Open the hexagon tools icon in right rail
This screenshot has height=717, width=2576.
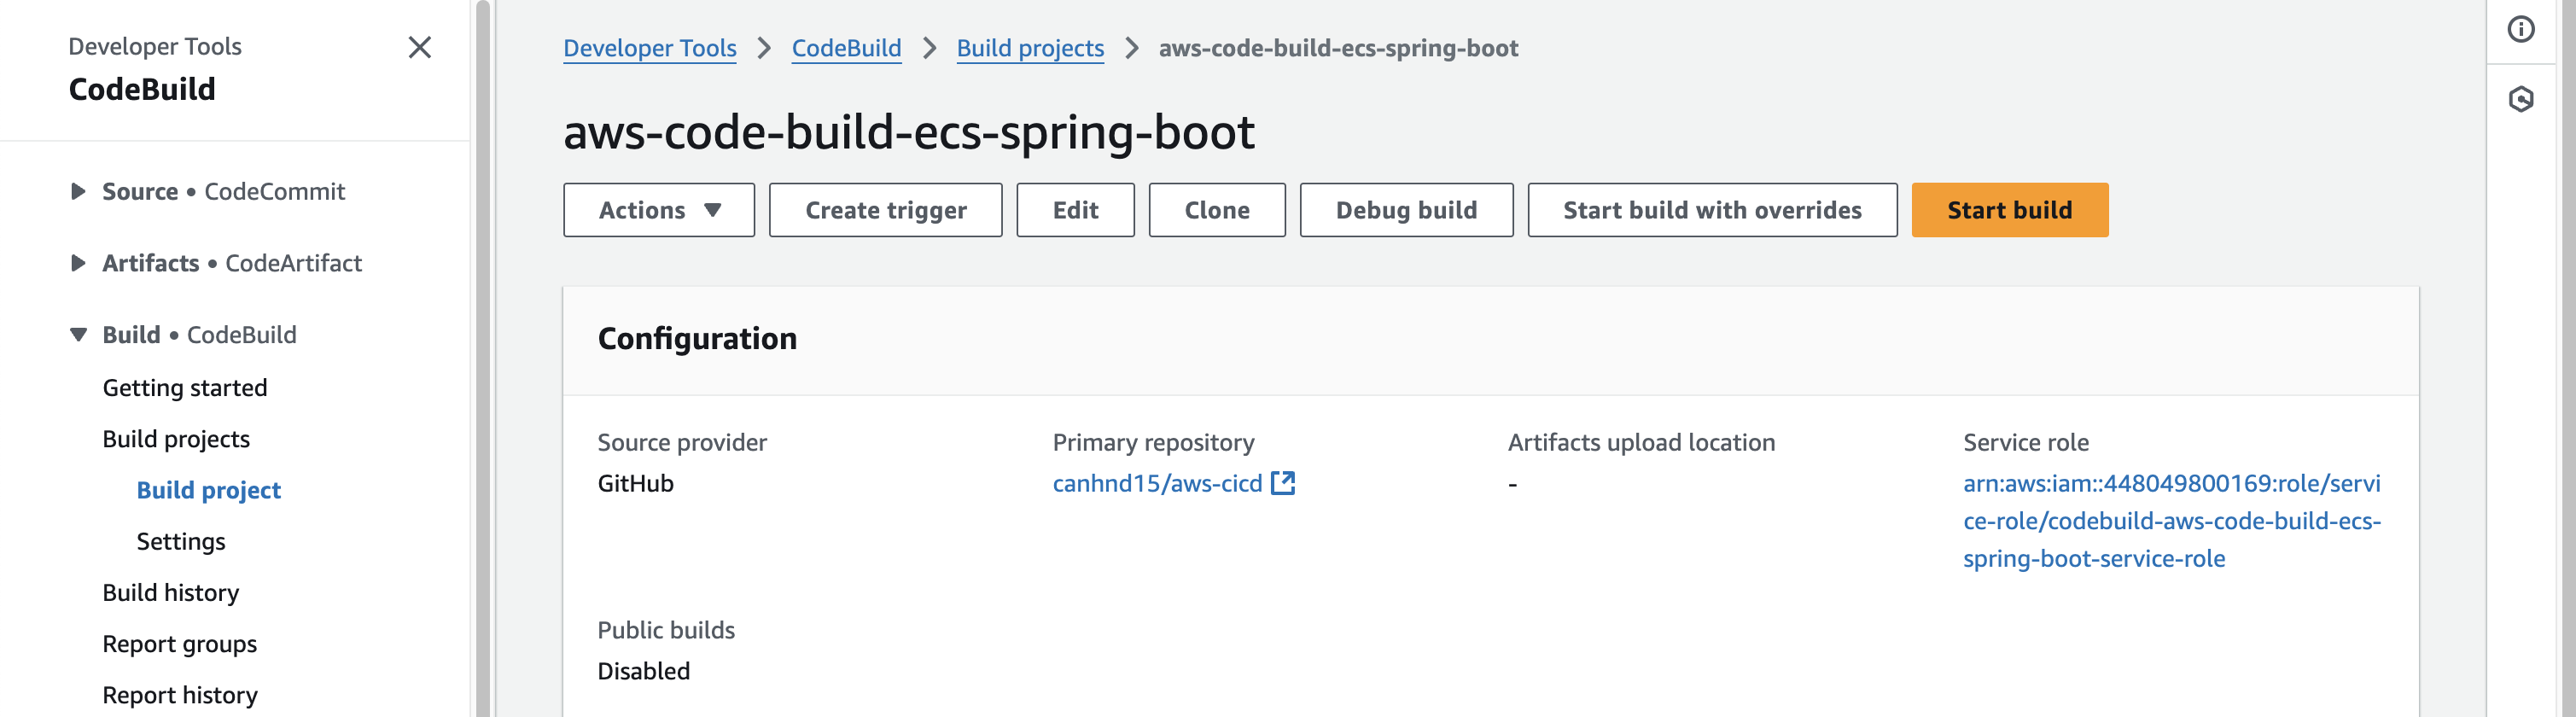coord(2521,99)
